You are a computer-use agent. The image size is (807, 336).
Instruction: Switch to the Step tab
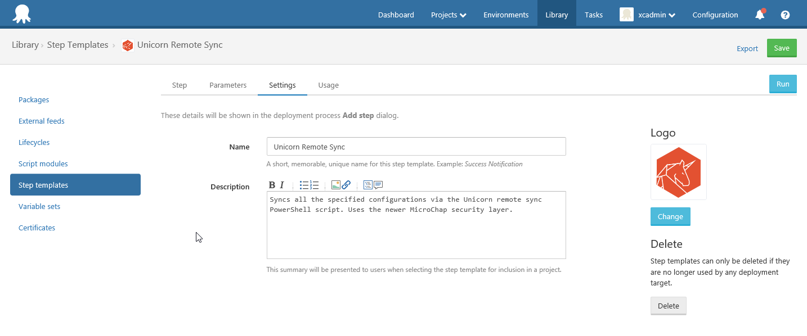180,85
